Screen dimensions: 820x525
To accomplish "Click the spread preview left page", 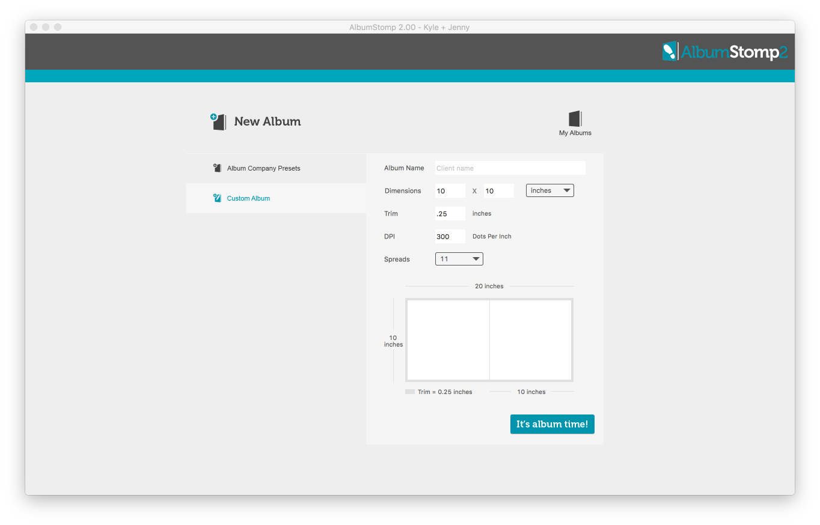I will point(448,340).
